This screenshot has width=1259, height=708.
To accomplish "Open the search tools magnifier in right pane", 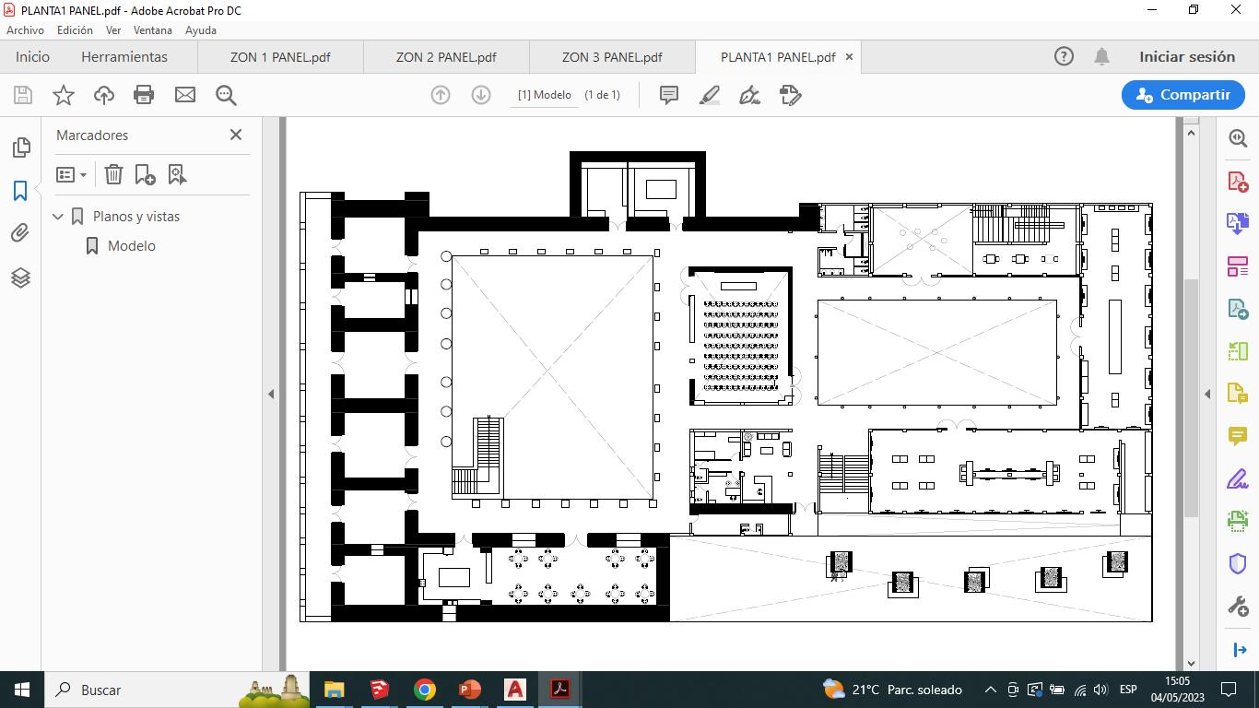I will pyautogui.click(x=1238, y=138).
